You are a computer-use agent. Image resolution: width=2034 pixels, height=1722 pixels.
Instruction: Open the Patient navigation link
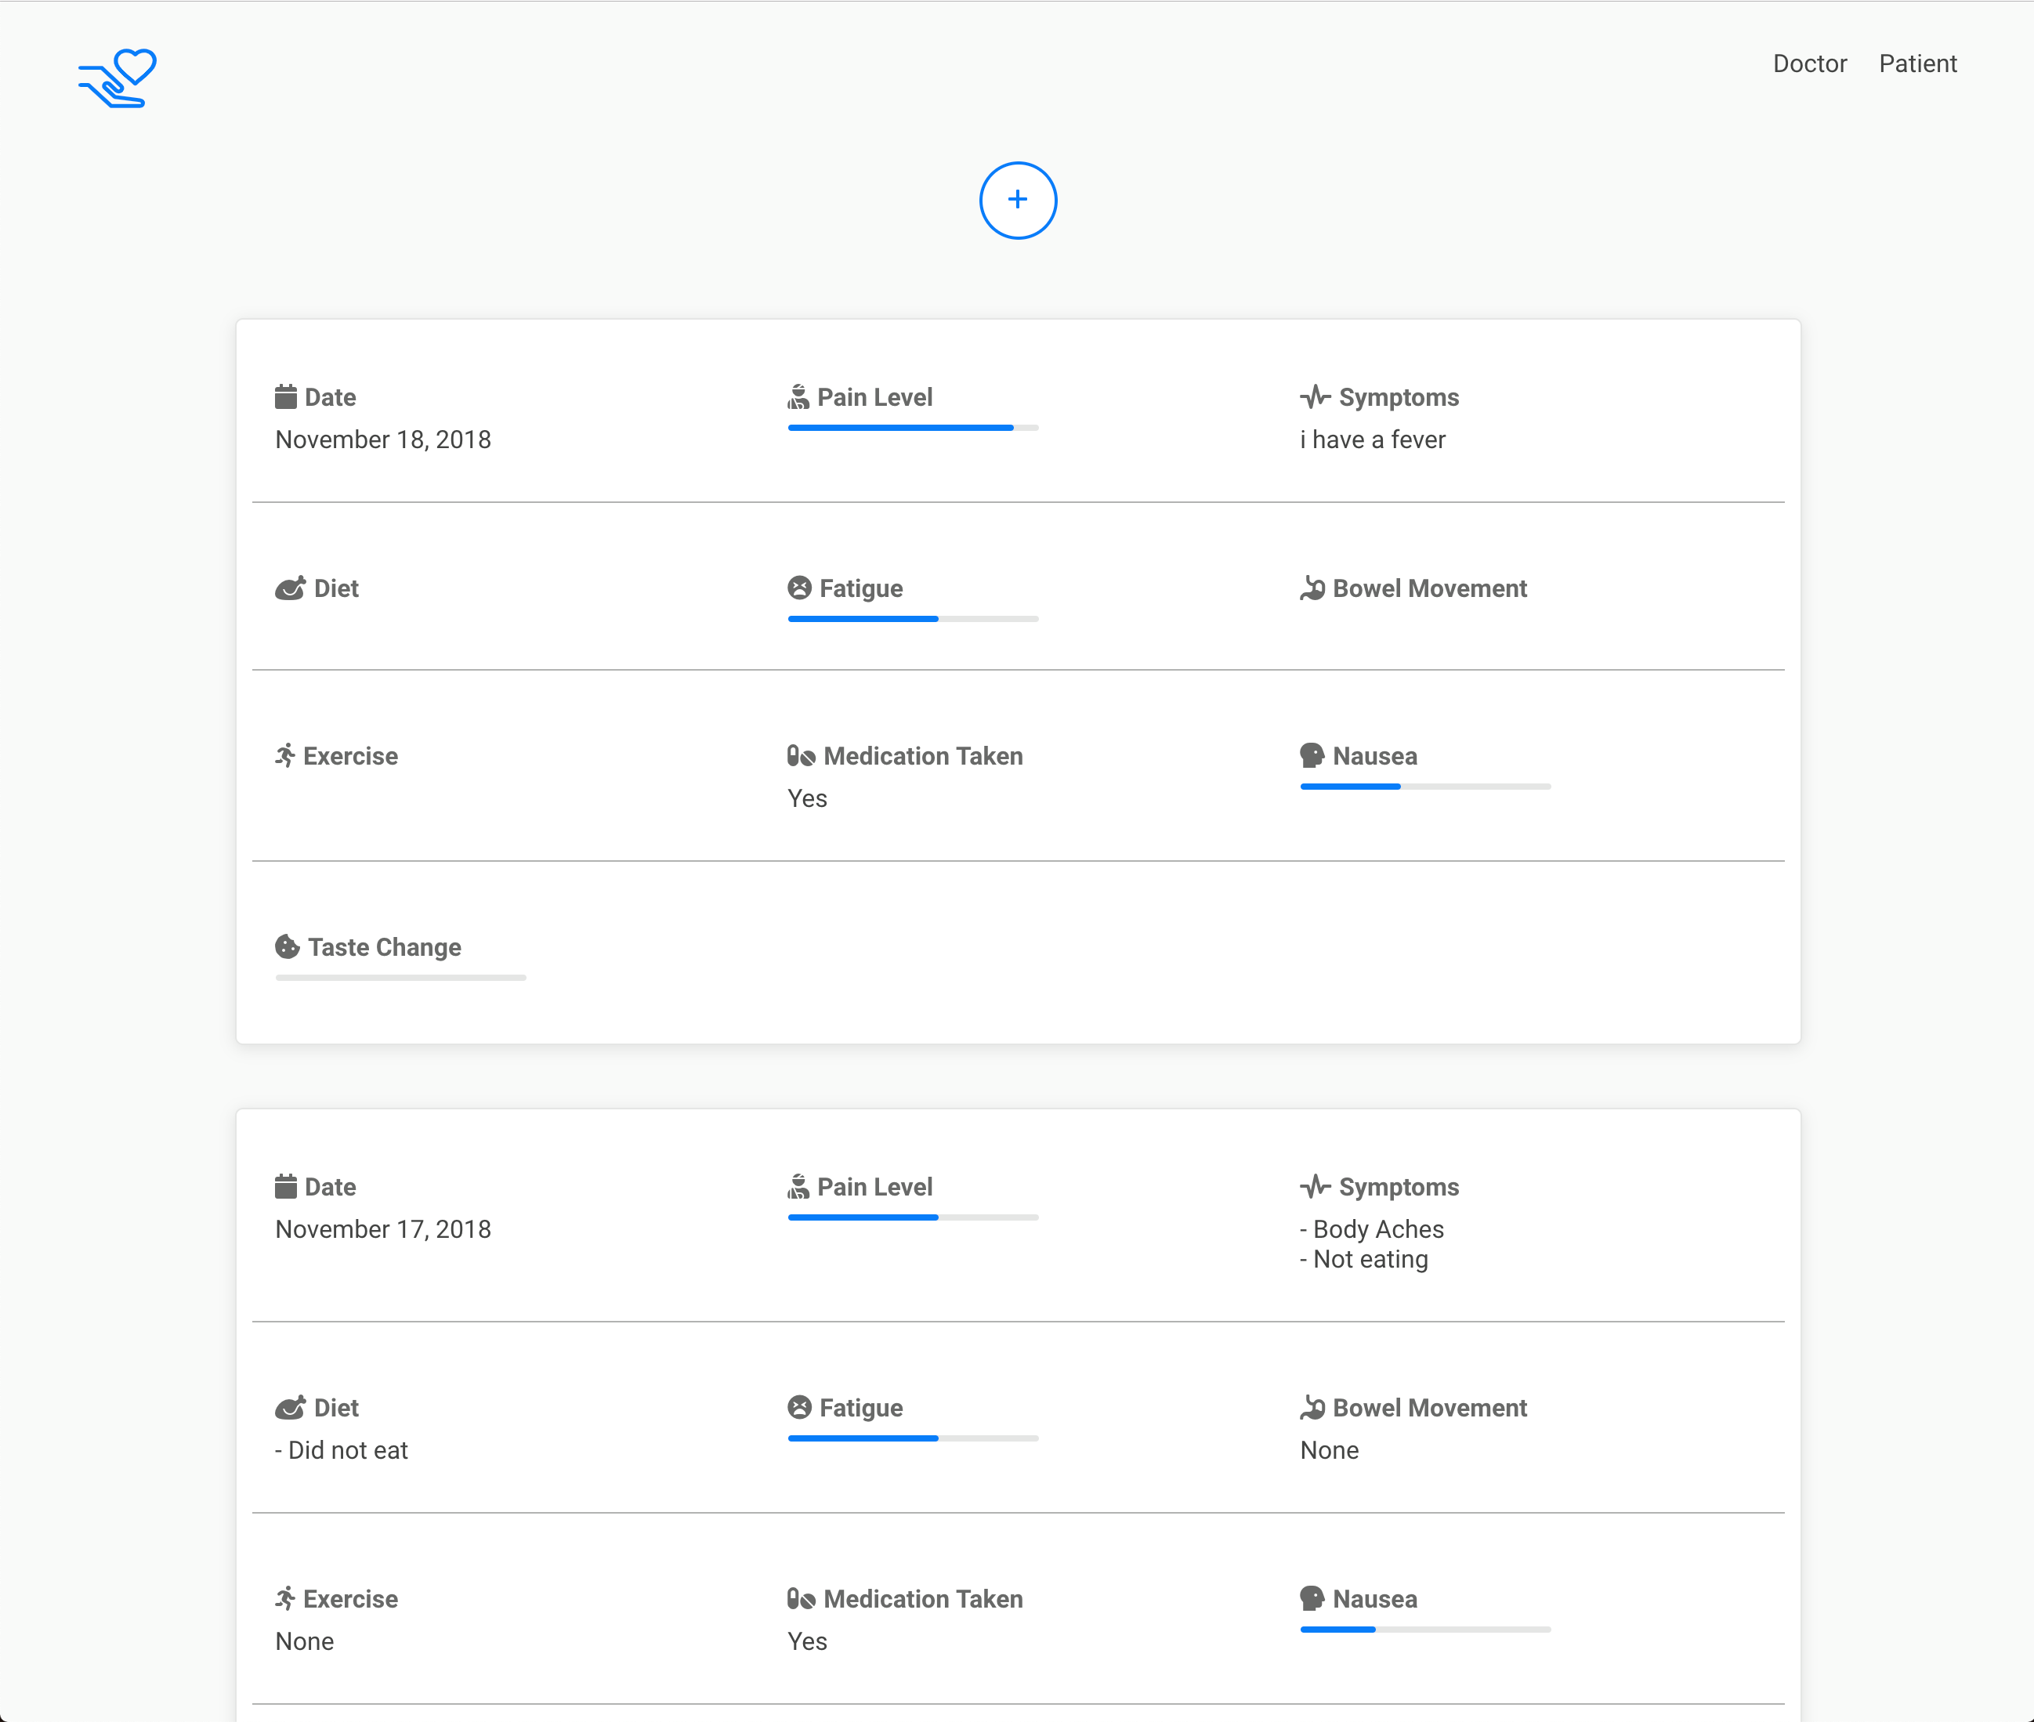(1918, 63)
